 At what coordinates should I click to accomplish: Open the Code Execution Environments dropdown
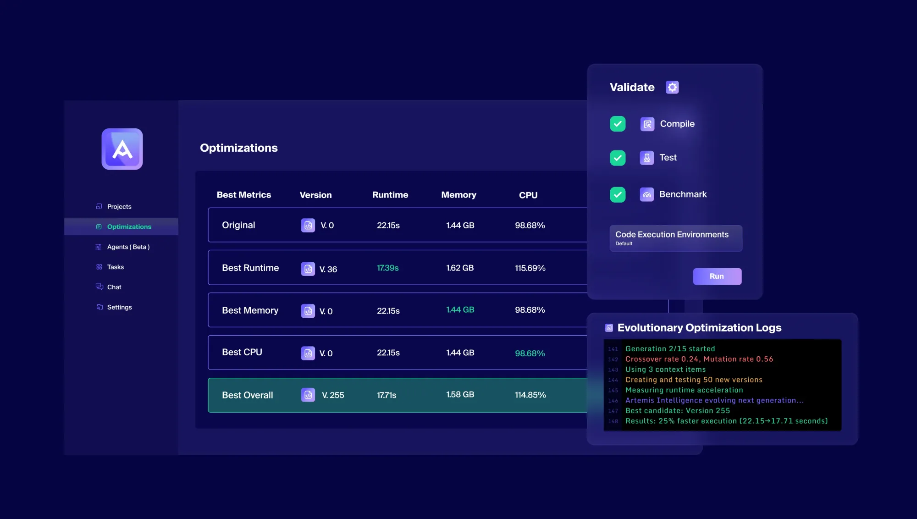676,238
